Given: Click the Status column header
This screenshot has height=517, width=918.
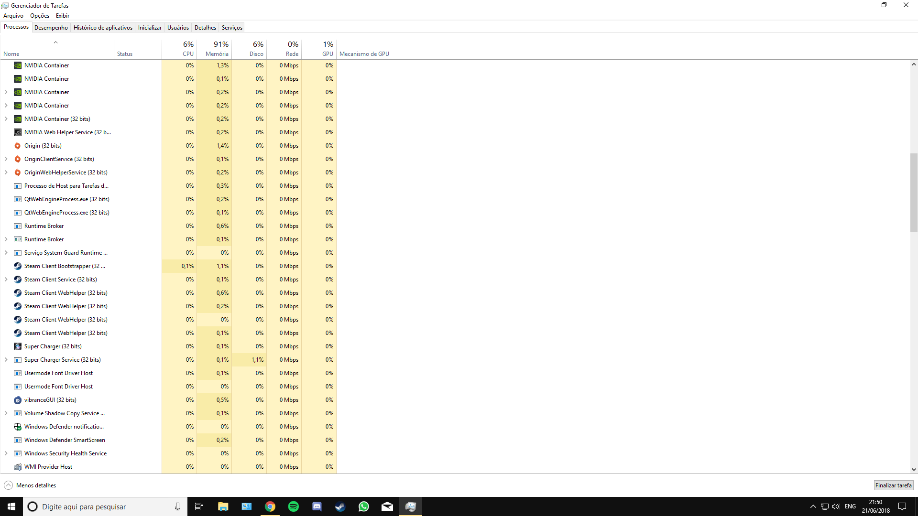Looking at the screenshot, I should coord(138,49).
